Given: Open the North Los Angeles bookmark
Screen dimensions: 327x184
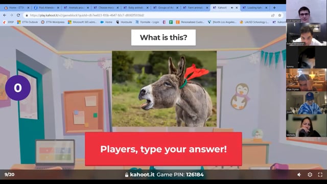Looking at the screenshot, I should pyautogui.click(x=222, y=22).
